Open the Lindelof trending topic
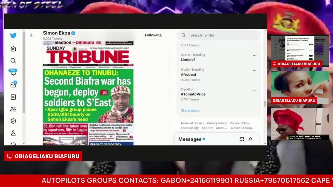 (x=188, y=59)
